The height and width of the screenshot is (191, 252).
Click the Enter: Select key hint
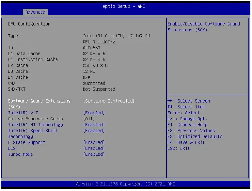click(x=183, y=113)
